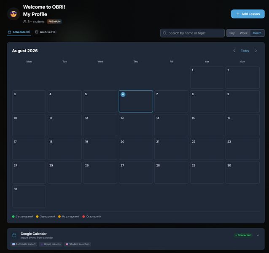Select August 1 day cell
Screen dimensions: 269x253
point(207,78)
